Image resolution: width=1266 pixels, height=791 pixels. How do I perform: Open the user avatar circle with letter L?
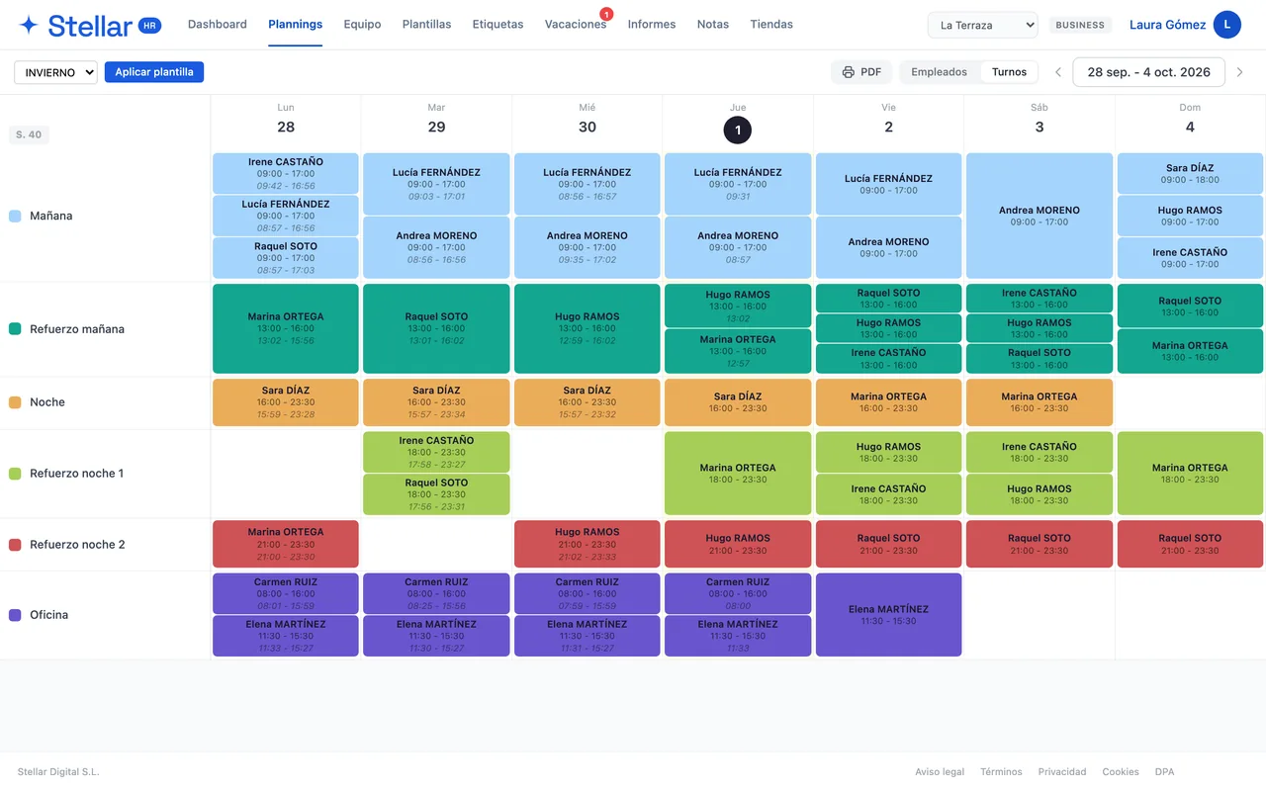point(1227,25)
